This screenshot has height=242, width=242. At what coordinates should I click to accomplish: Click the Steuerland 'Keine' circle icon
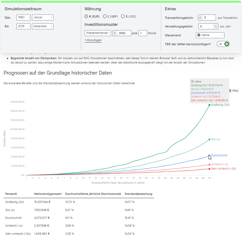click(199, 35)
